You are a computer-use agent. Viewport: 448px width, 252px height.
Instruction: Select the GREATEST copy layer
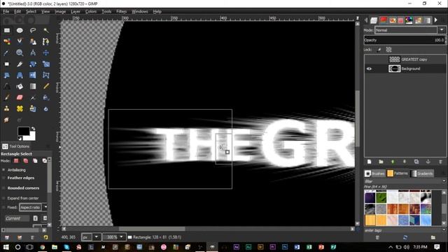tap(405, 59)
